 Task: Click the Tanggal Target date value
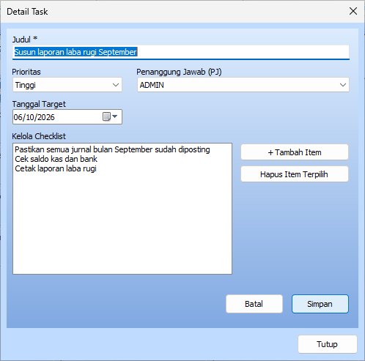[34, 117]
